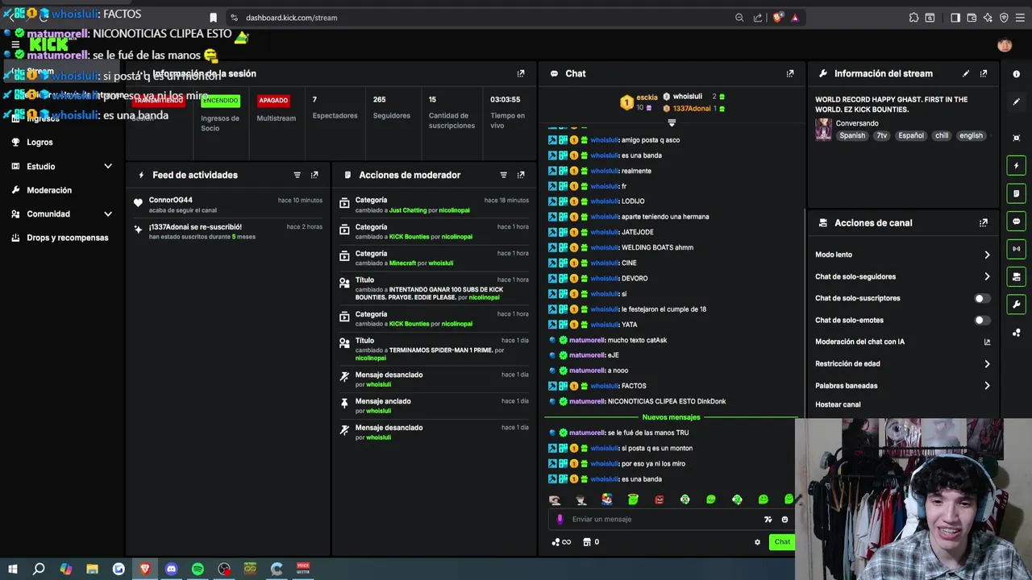Pop out the Acciones de moderador panel

click(x=521, y=175)
